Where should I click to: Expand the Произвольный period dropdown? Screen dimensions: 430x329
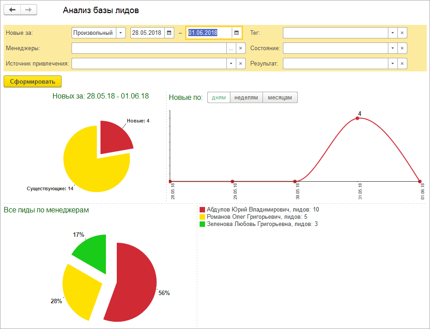121,33
